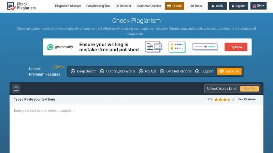Click the Detailed Reports checkmark icon
The image size is (273, 153).
(162, 71)
